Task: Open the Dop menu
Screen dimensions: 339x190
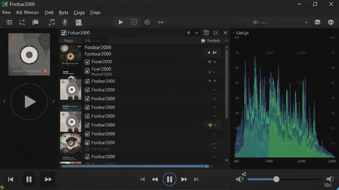Action: 95,13
